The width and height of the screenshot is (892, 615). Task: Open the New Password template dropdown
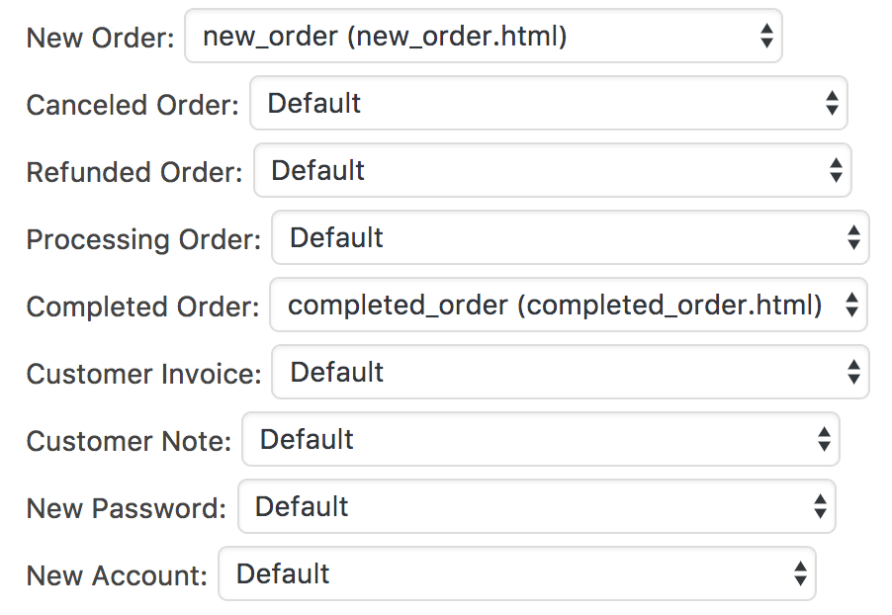coord(536,507)
